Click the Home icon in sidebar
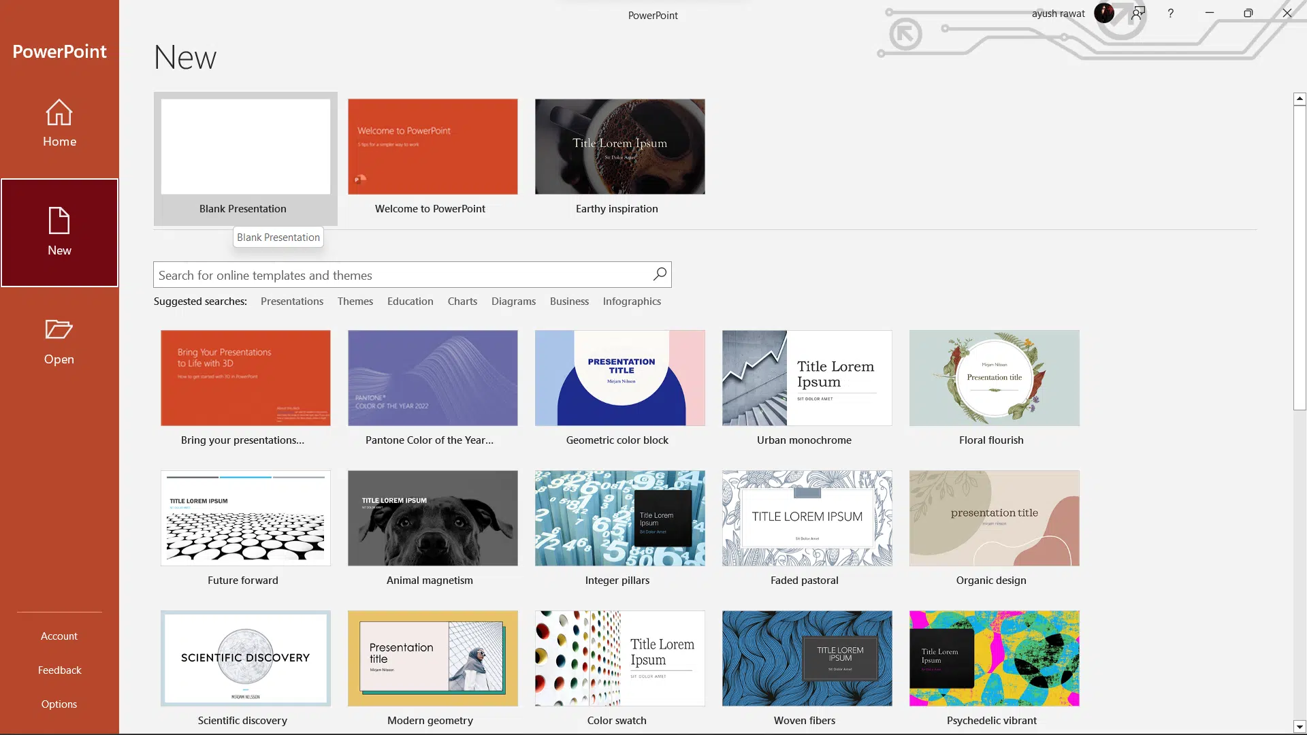 pyautogui.click(x=59, y=122)
